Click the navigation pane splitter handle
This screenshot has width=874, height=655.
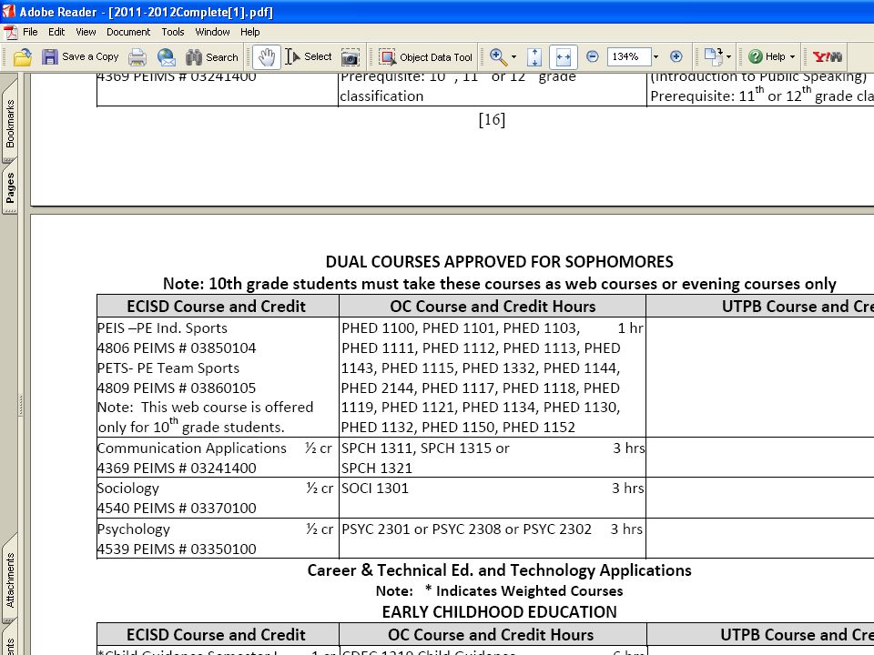(x=21, y=406)
